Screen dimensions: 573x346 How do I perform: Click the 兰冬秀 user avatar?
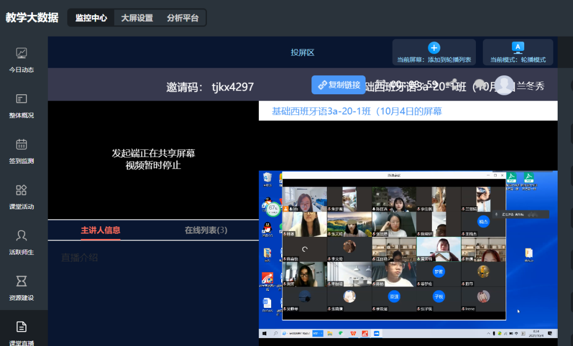(505, 85)
